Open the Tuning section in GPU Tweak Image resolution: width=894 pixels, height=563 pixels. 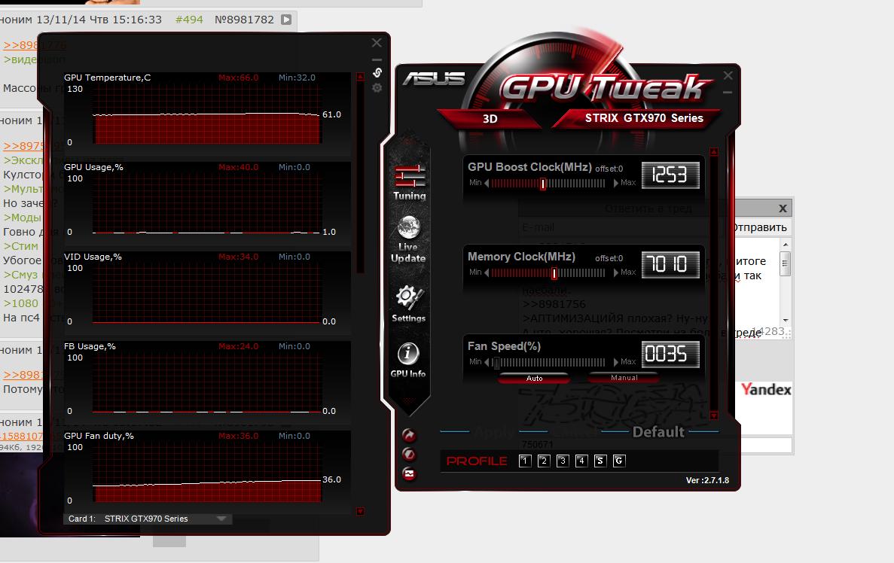click(x=410, y=183)
